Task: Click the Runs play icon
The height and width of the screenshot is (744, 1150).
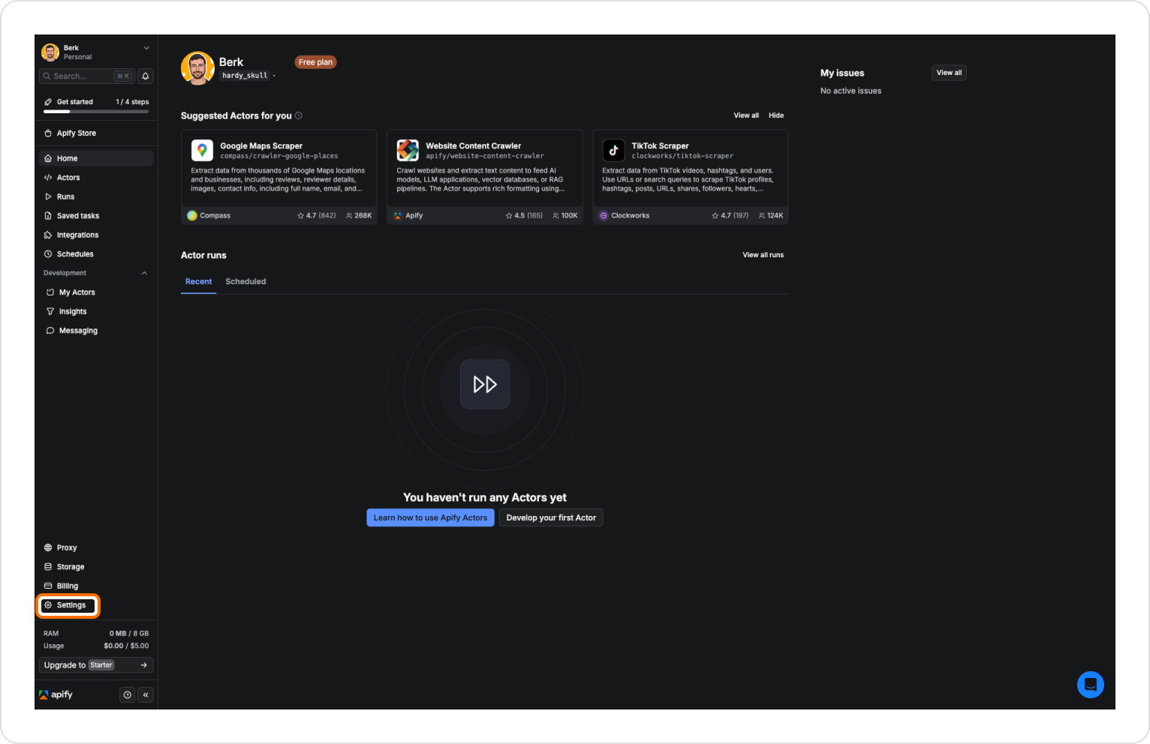Action: tap(48, 196)
